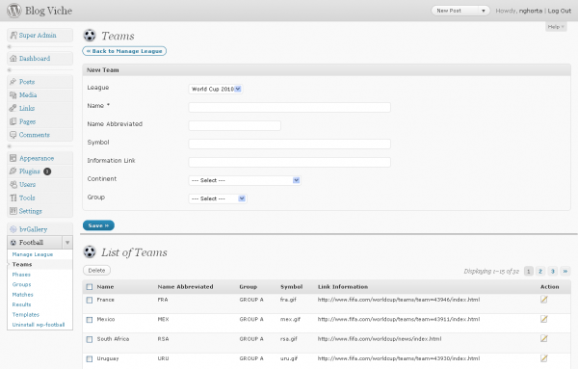Click the Name input field
Viewport: 578px width, 369px height.
(x=289, y=107)
